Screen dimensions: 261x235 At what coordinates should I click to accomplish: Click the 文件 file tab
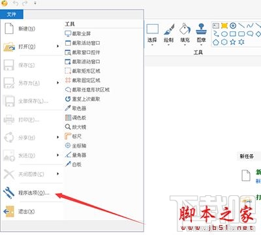[12, 14]
